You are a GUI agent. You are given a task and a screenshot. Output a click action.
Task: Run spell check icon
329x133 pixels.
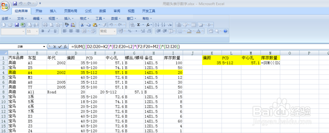coord(67,25)
